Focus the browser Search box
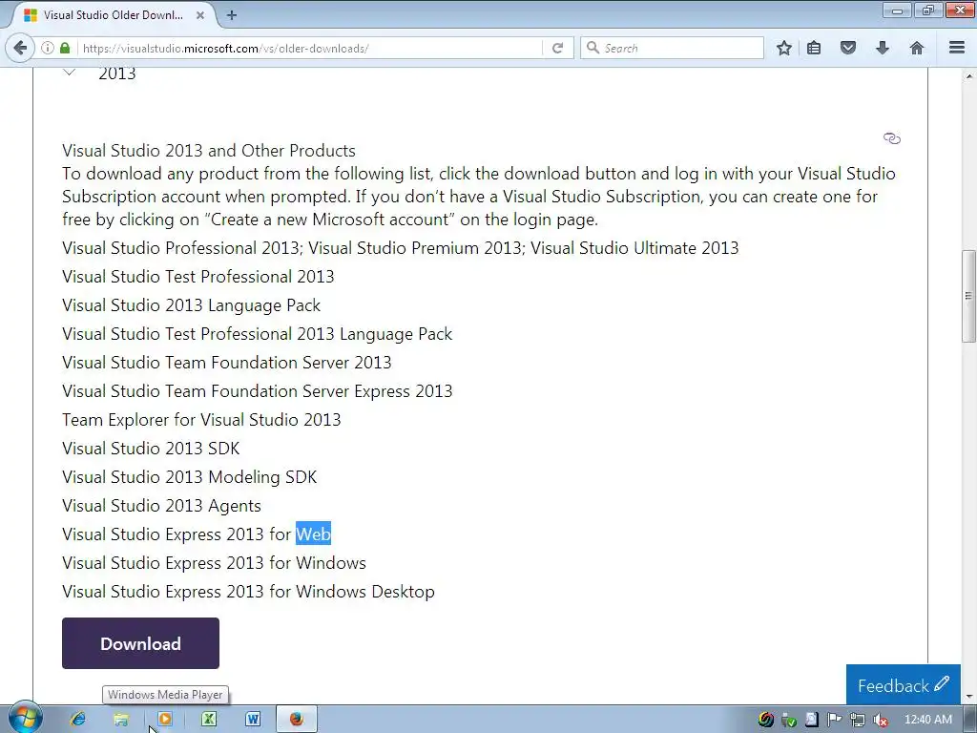This screenshot has height=733, width=977. point(672,48)
